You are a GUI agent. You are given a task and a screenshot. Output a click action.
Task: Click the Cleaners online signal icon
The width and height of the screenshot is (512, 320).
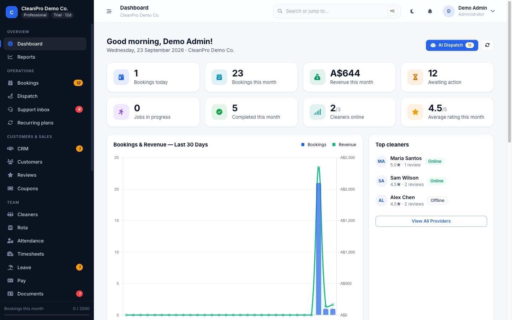coord(318,112)
